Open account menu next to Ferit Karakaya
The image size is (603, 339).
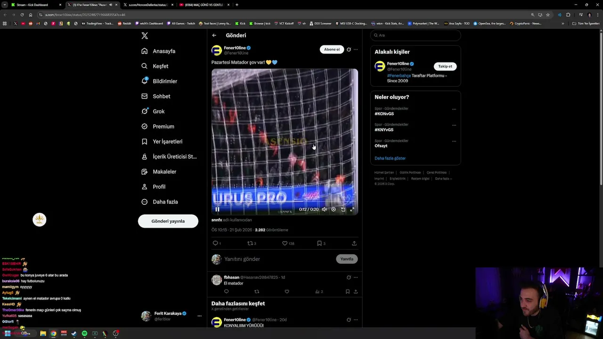tap(199, 316)
